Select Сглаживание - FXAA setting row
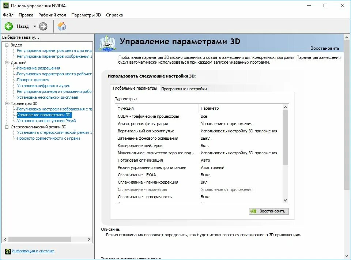The image size is (351, 260). [x=199, y=175]
